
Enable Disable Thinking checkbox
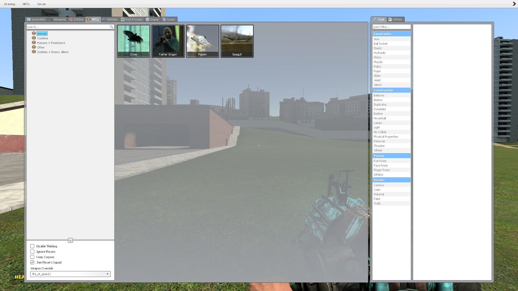pyautogui.click(x=32, y=246)
